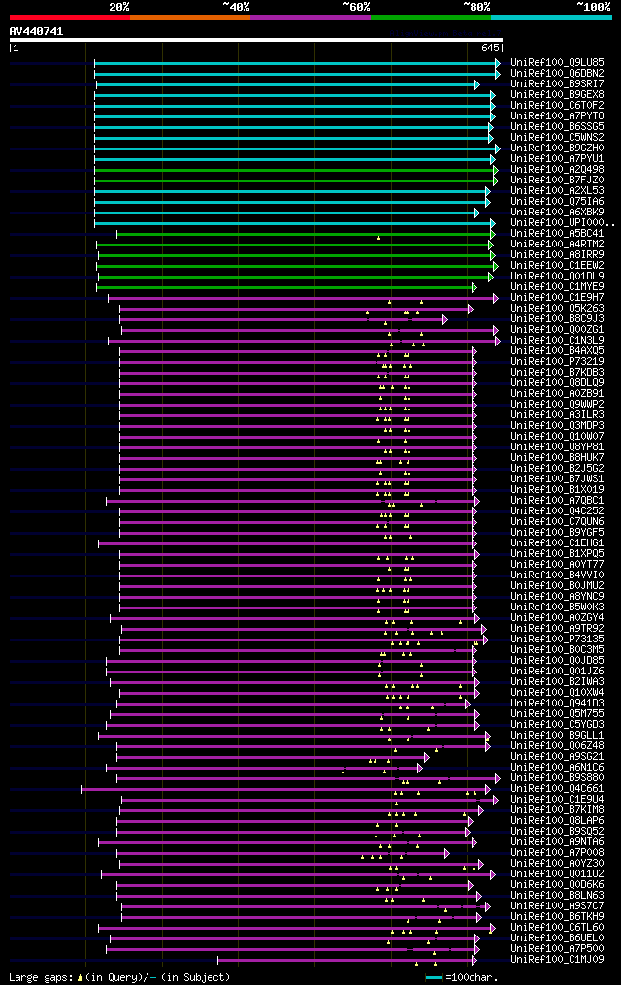The image size is (621, 985).
Task: Click the query name AV440741
Action: [37, 31]
